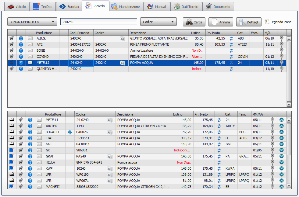Select the PINZA FRENO FLOTTANTE description
299x197 pixels.
[149, 44]
